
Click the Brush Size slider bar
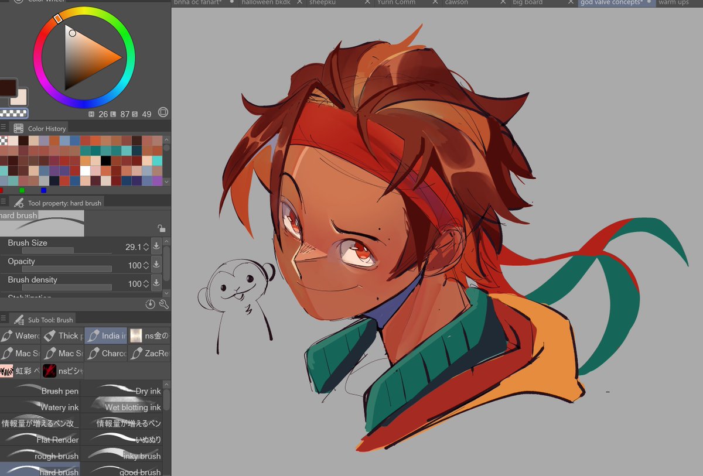click(67, 251)
